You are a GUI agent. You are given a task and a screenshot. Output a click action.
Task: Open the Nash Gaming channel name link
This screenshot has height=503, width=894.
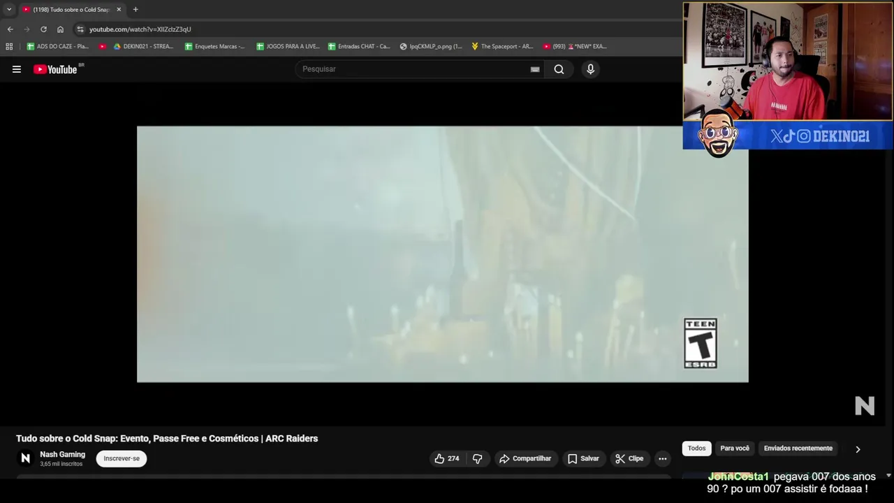tap(62, 454)
